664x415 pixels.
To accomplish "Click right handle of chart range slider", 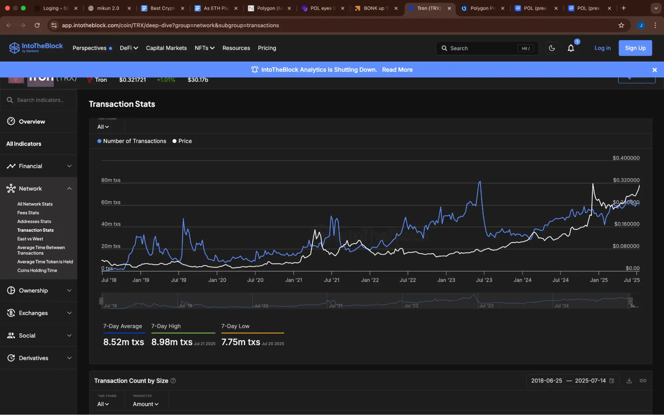I will pos(630,301).
